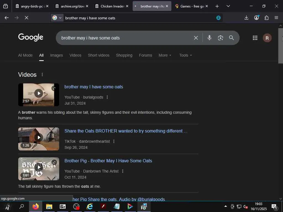The width and height of the screenshot is (283, 212).
Task: Select Forums search filter
Action: pos(145,55)
